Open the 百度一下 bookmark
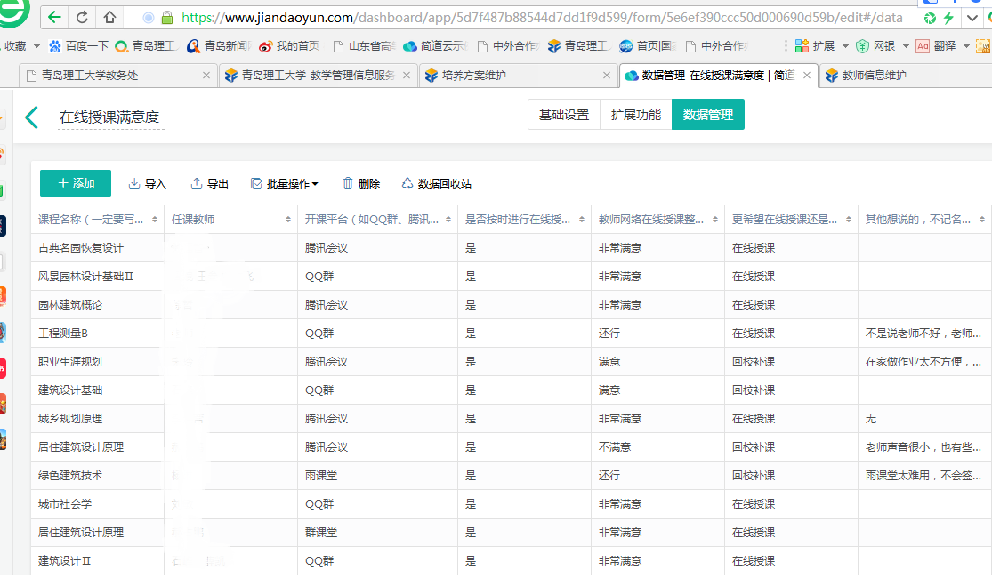The height and width of the screenshot is (587, 992). tap(78, 46)
